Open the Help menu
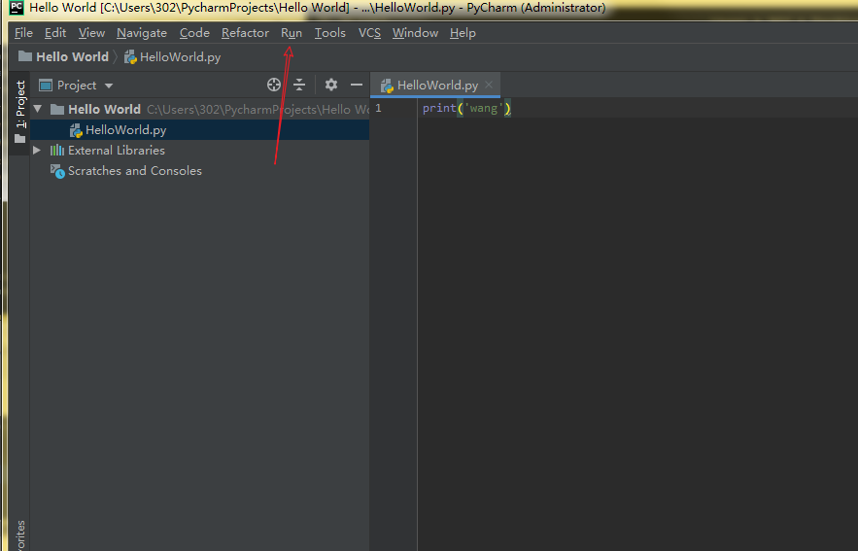858x551 pixels. (463, 33)
